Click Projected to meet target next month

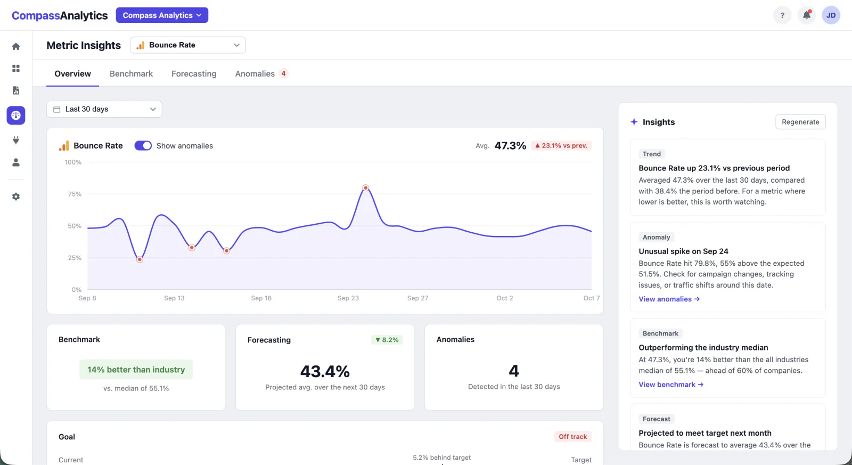(x=705, y=434)
